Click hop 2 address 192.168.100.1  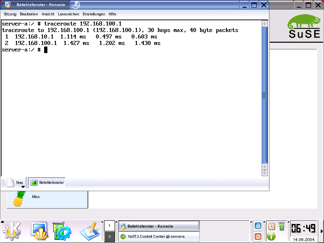tap(36, 43)
